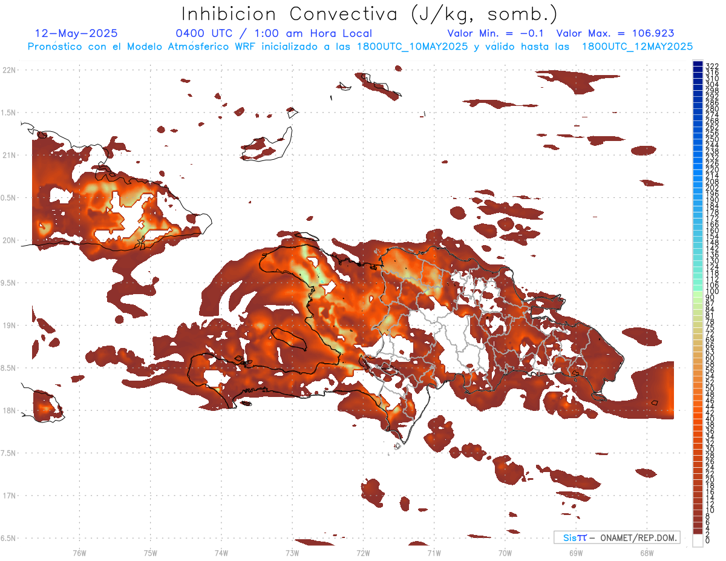The height and width of the screenshot is (561, 726).
Task: Click the colorbar value '322'
Action: click(711, 65)
